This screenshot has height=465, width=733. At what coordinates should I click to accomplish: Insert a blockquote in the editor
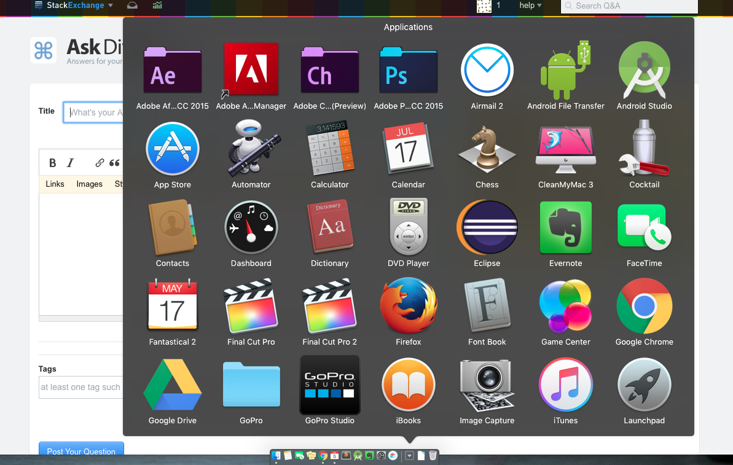point(114,162)
